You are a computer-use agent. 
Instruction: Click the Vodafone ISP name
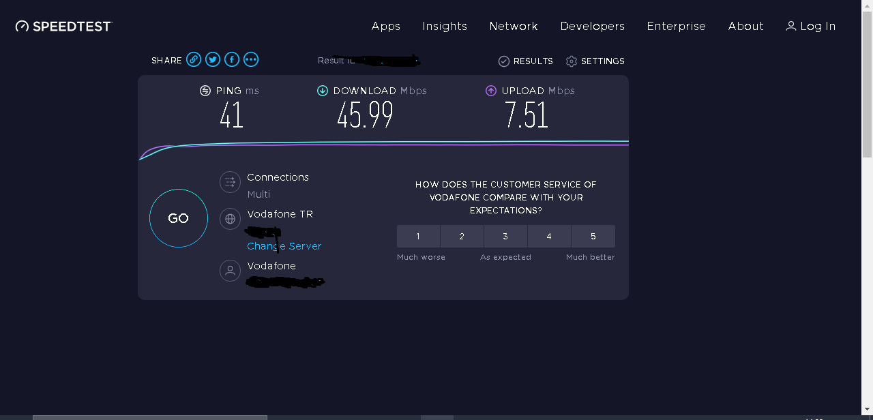tap(271, 266)
